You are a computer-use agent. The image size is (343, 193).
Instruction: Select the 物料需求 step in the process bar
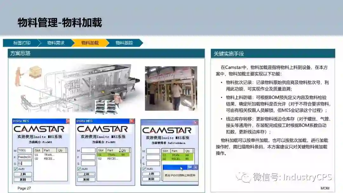(x=56, y=43)
